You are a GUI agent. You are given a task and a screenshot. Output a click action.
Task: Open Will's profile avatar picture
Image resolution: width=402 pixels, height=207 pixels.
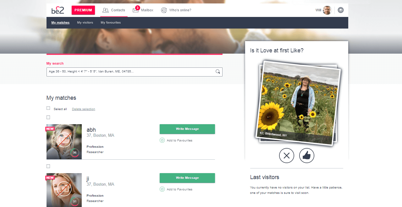pos(327,10)
